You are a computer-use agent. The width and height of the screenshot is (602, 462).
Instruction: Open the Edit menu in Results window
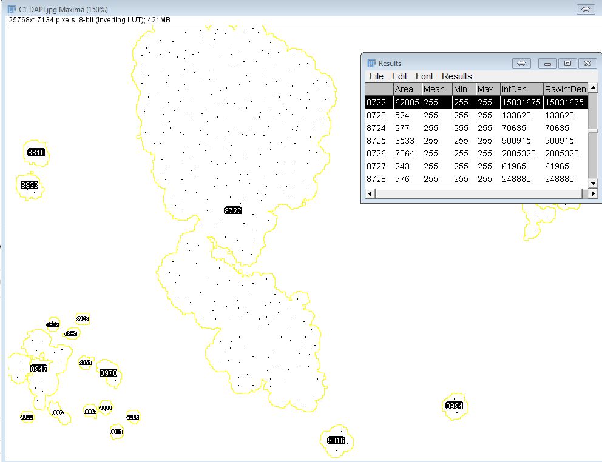399,76
